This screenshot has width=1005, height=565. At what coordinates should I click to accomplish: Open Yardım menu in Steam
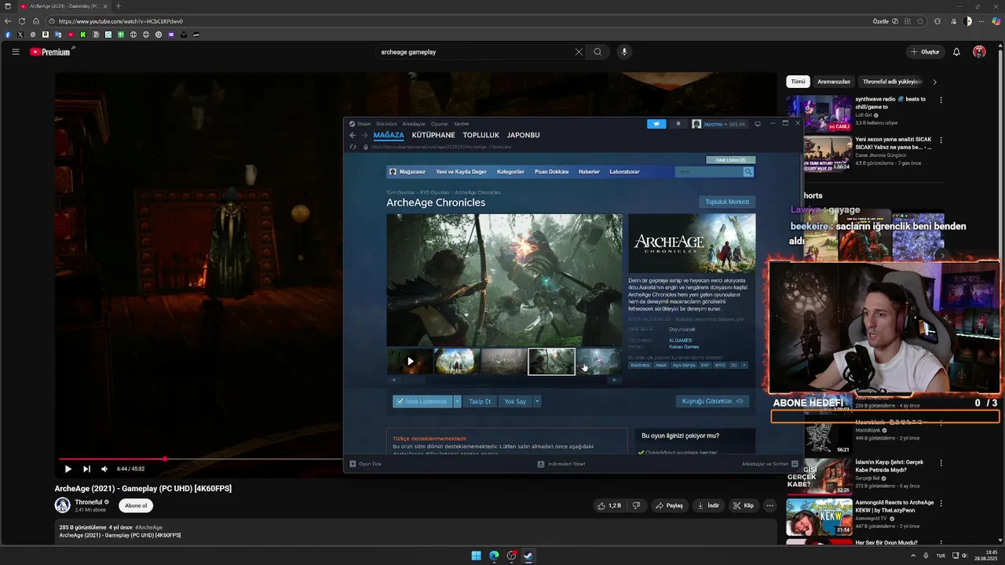(x=461, y=123)
